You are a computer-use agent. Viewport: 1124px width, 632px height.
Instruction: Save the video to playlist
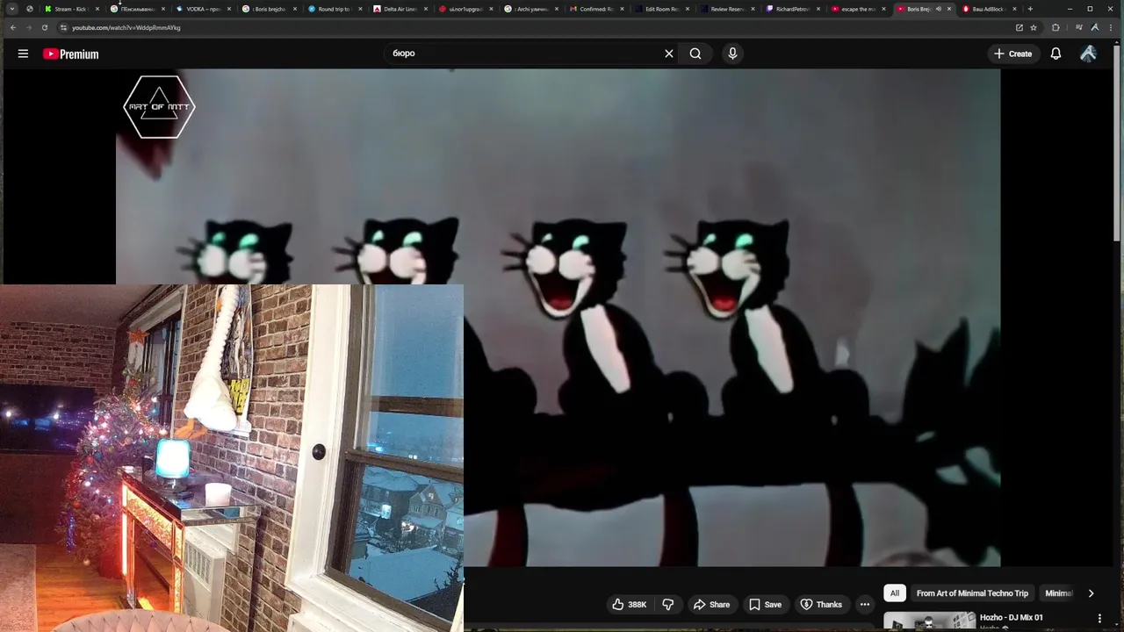click(x=765, y=605)
